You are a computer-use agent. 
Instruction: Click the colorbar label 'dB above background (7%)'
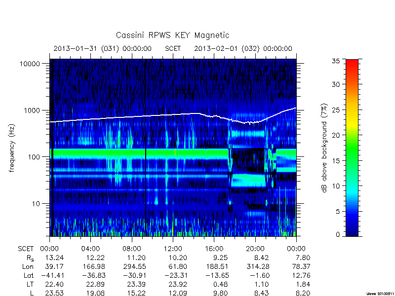(x=324, y=148)
